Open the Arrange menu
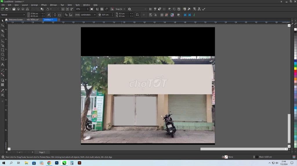Viewport: 297px width, 166px height. (x=34, y=5)
